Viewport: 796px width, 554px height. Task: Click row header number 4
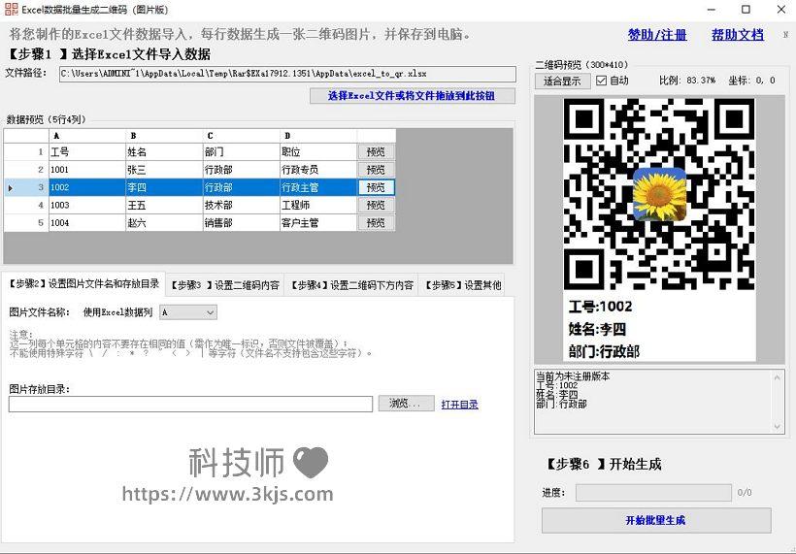[x=26, y=205]
